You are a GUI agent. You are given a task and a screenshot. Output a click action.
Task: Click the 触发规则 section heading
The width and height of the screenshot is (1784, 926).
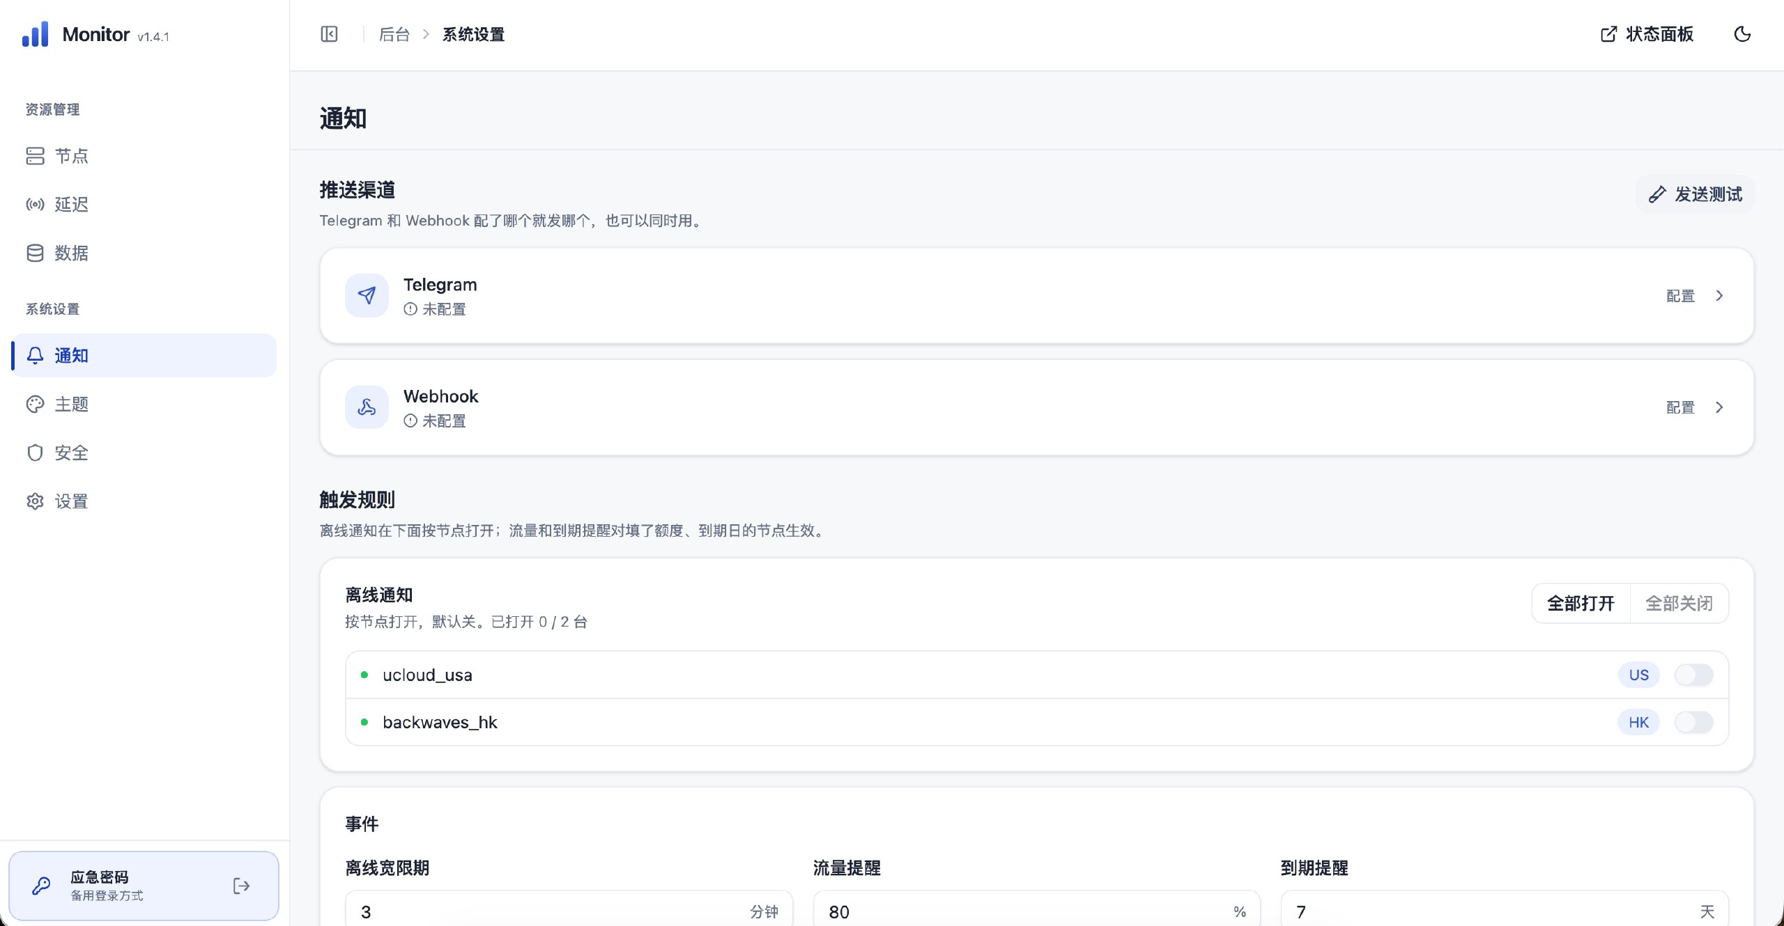tap(357, 500)
